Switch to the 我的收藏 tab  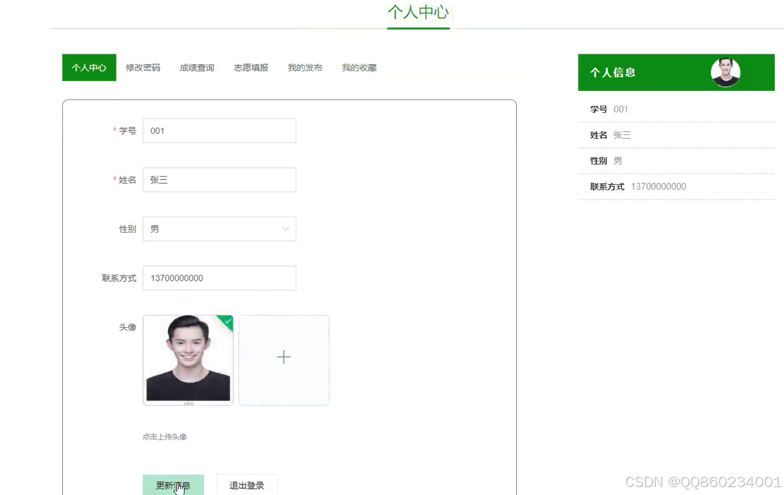tap(359, 68)
